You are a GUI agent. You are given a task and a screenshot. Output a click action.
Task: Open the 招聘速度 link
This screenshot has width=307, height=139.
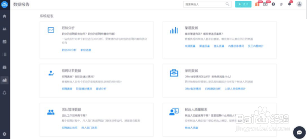tap(67, 89)
